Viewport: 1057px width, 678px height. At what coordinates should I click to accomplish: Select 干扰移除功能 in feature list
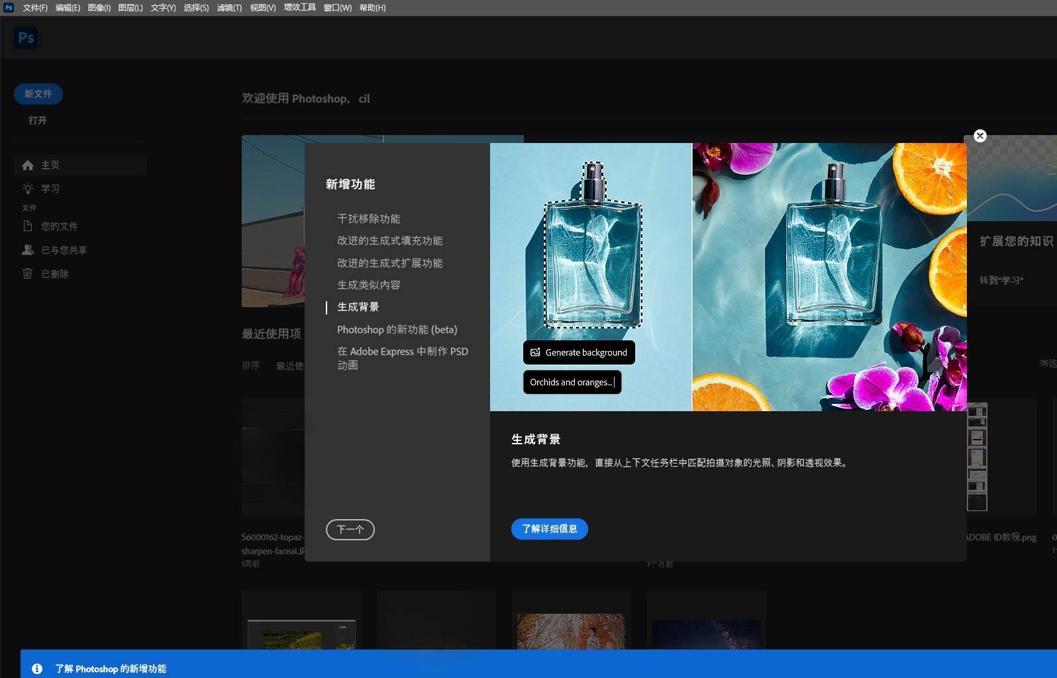[369, 218]
